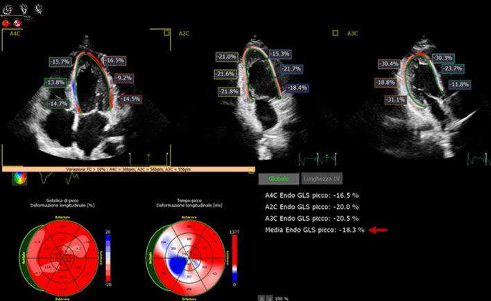Image resolution: width=491 pixels, height=301 pixels.
Task: Click the first strain curve waveform icon
Action: [x=47, y=179]
